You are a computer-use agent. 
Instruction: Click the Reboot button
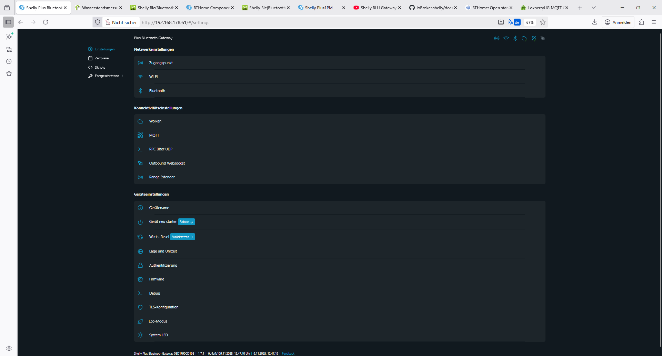[187, 222]
